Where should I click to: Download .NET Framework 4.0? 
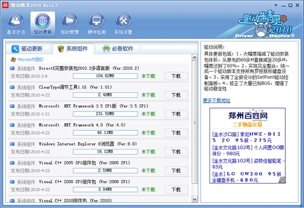(x=176, y=133)
